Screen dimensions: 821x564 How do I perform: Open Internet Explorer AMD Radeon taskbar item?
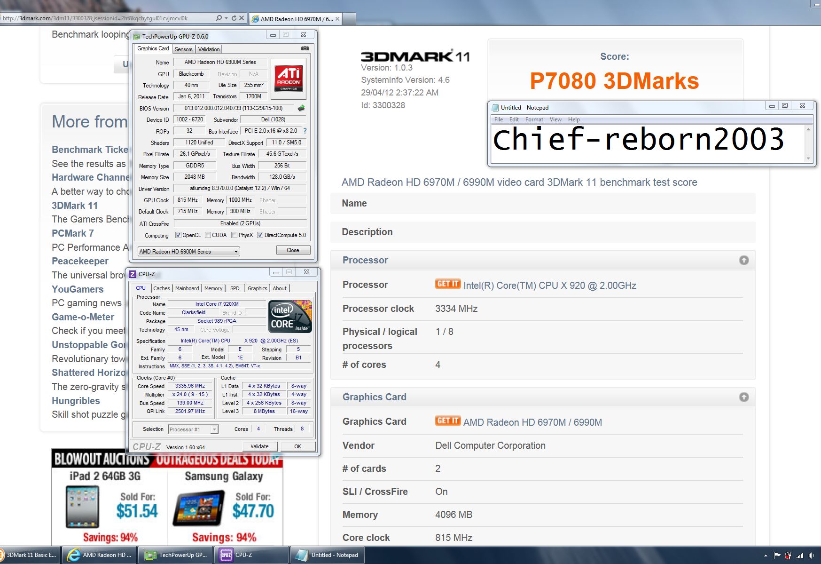(x=100, y=555)
